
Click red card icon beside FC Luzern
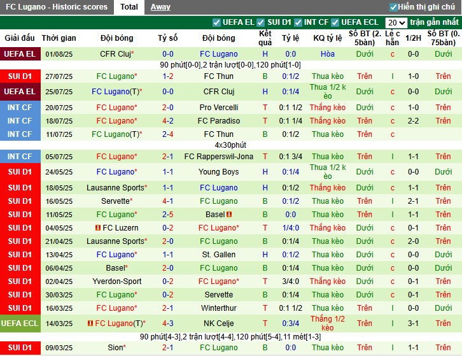tap(98, 228)
